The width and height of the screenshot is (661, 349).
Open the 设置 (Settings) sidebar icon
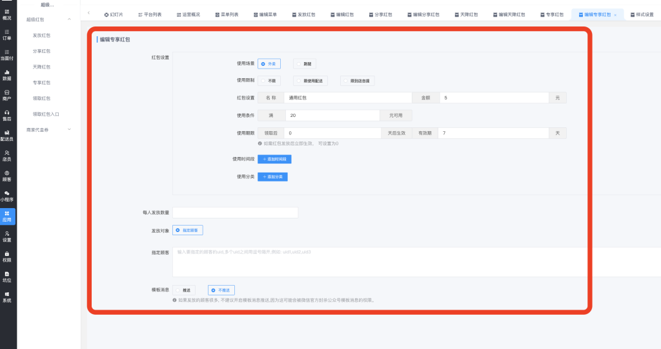[x=7, y=236]
